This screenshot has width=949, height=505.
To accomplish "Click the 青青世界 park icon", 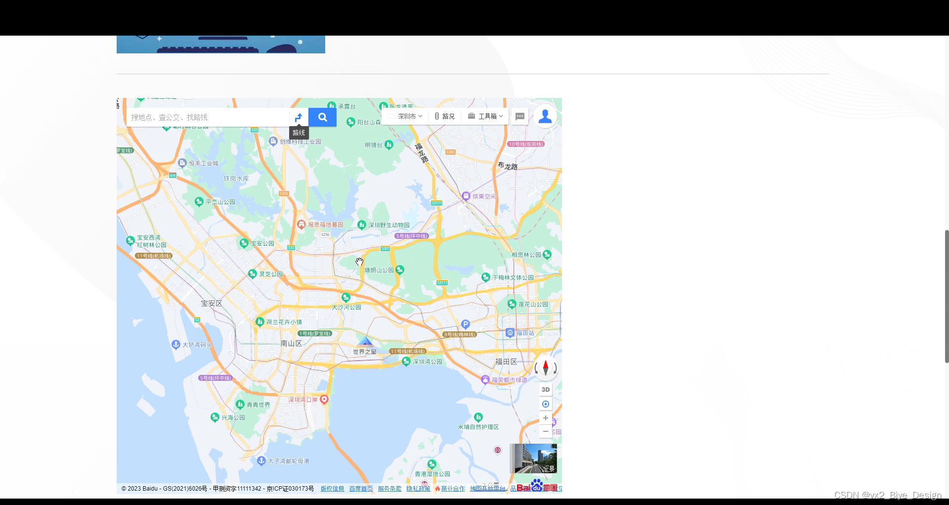I will coord(240,404).
